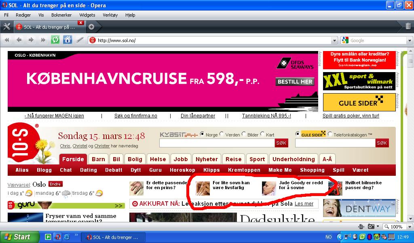The width and height of the screenshot is (414, 243).
Task: Show hidden tray icons arrow
Action: click(340, 237)
